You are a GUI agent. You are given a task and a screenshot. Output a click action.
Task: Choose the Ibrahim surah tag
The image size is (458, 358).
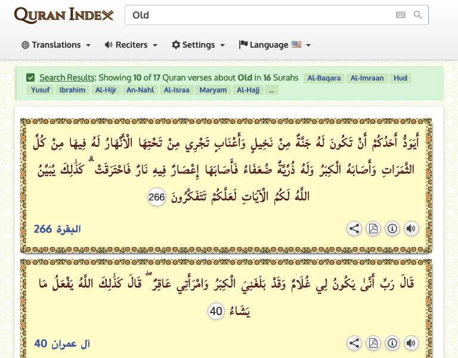tap(72, 89)
